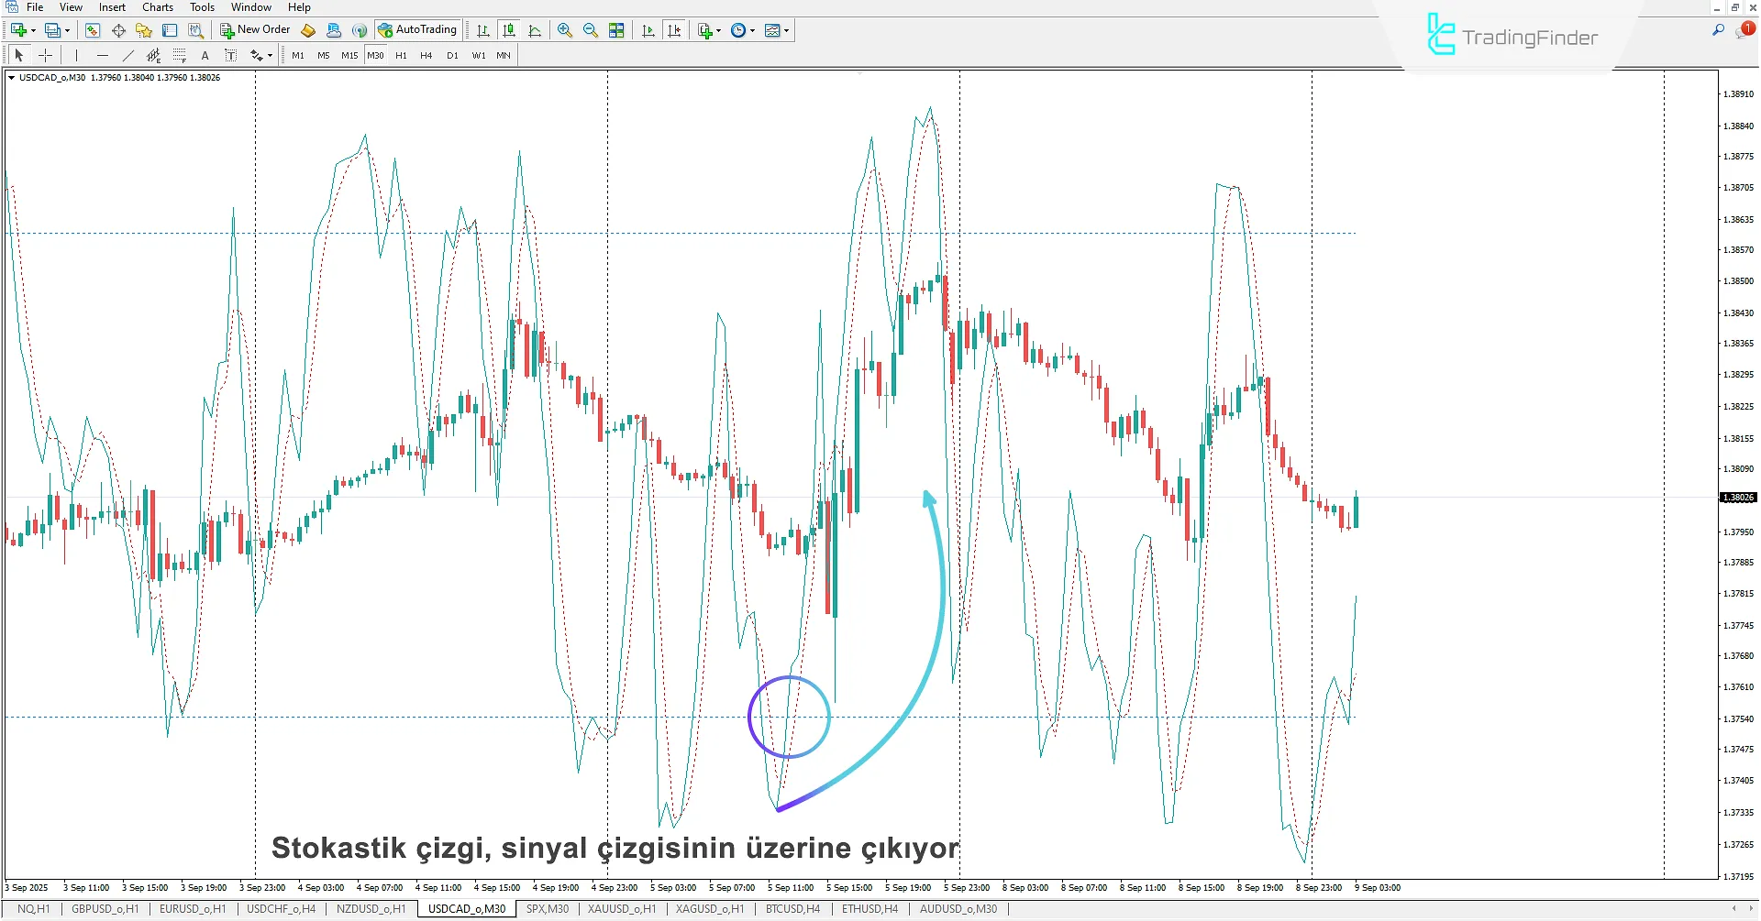The image size is (1761, 921).
Task: Expand the new chart dropdown arrow
Action: click(x=34, y=30)
